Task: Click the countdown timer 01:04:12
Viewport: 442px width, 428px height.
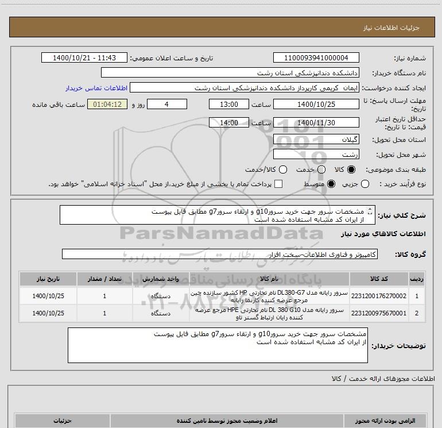Action: (x=107, y=104)
